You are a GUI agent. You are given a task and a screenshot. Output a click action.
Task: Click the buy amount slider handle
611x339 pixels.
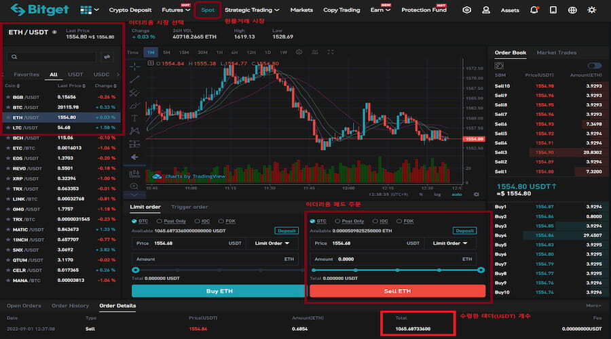(136, 270)
